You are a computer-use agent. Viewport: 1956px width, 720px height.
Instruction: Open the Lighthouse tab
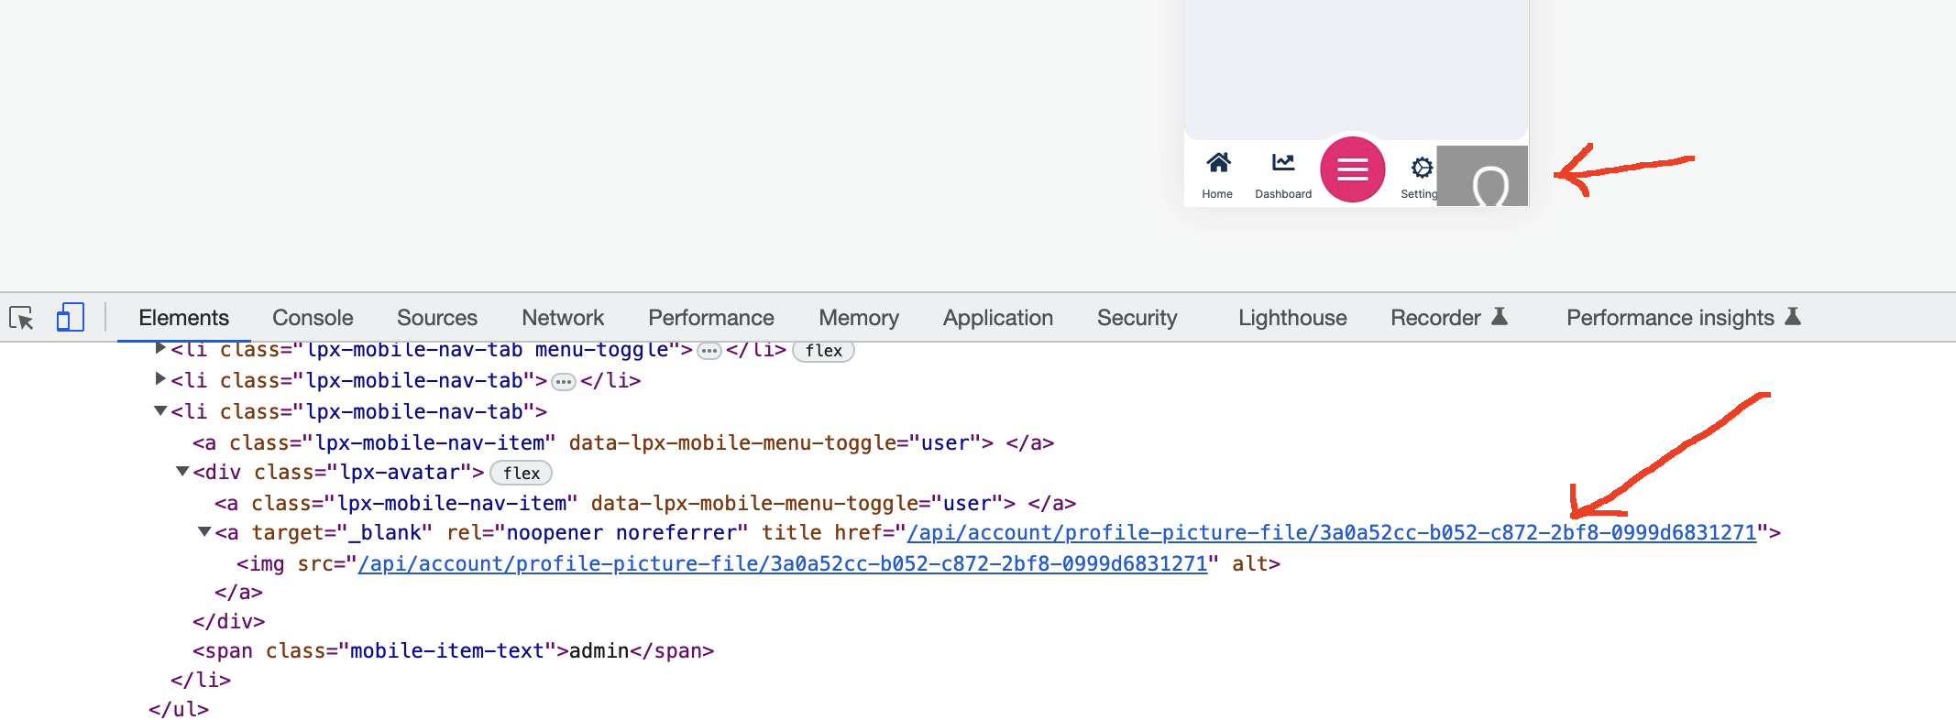[1291, 318]
